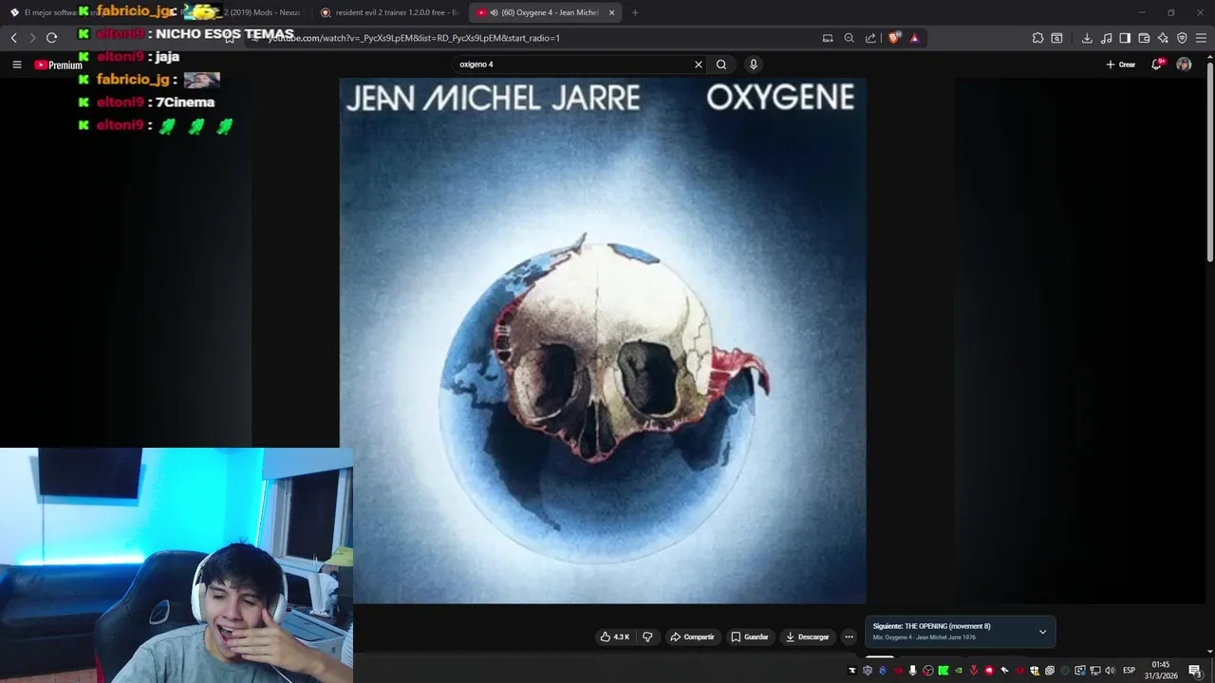Image resolution: width=1215 pixels, height=683 pixels.
Task: Open more actions three-dot menu under video
Action: coord(849,637)
